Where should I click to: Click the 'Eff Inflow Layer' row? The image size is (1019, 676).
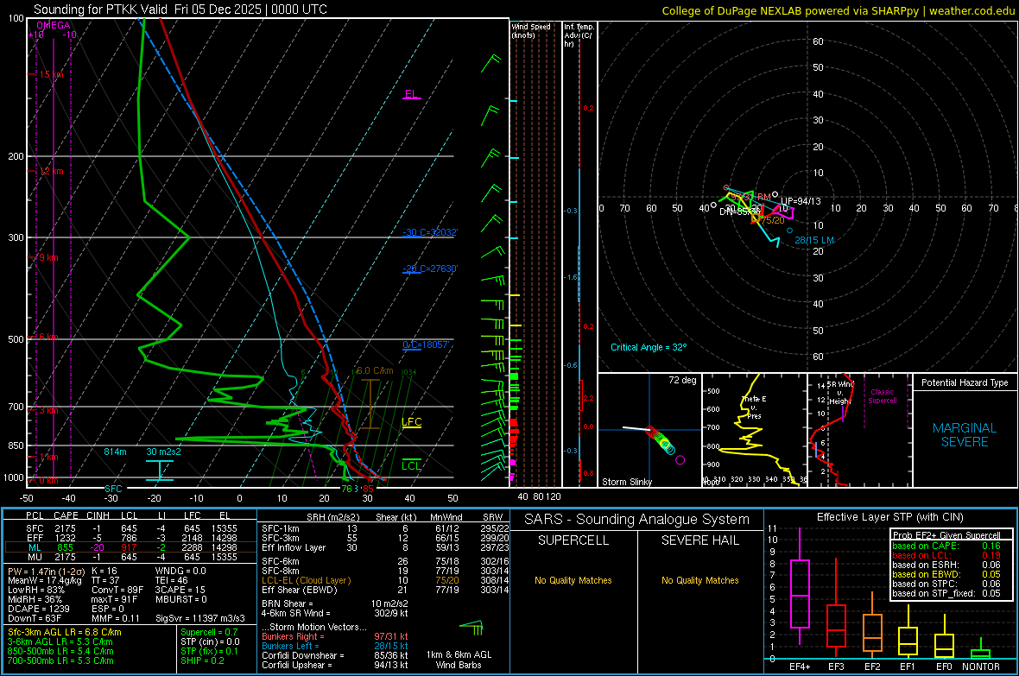coord(387,547)
